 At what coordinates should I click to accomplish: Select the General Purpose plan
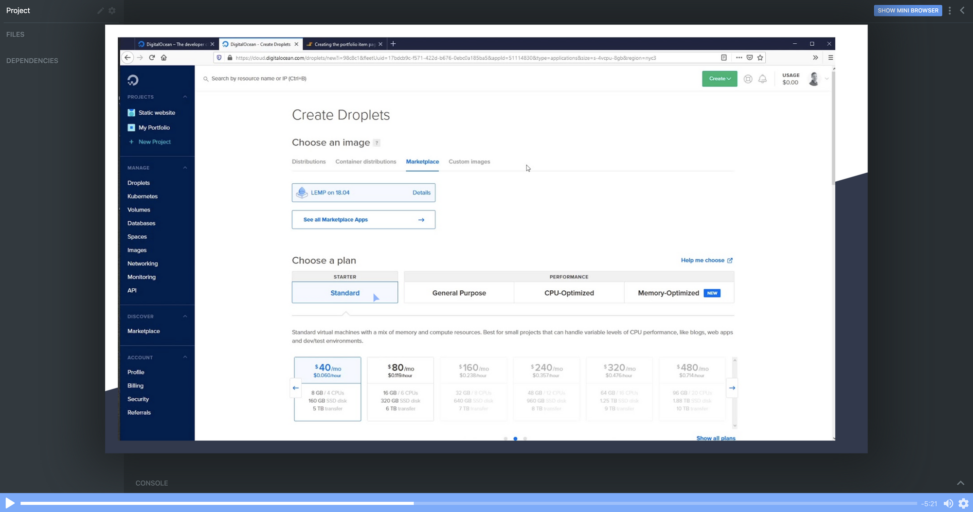tap(459, 293)
